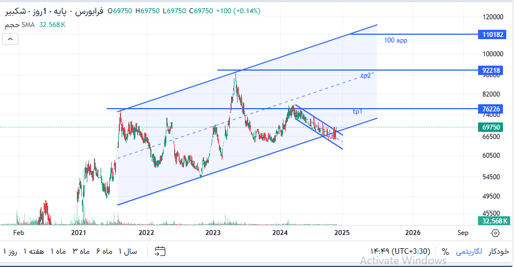Viewport: 514px width, 267px height.
Task: Click the current price label 69750
Action: point(491,127)
